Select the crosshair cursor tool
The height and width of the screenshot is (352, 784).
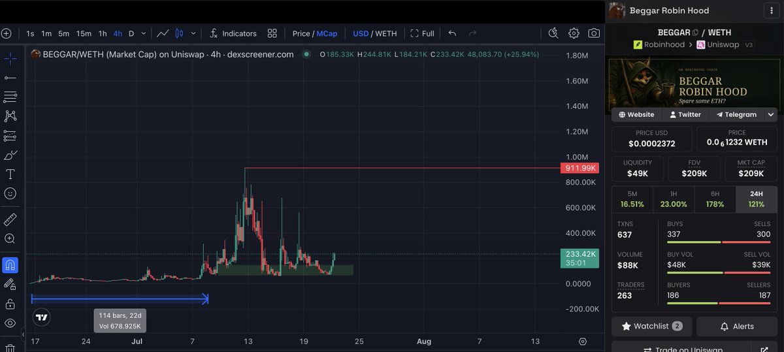pyautogui.click(x=10, y=59)
